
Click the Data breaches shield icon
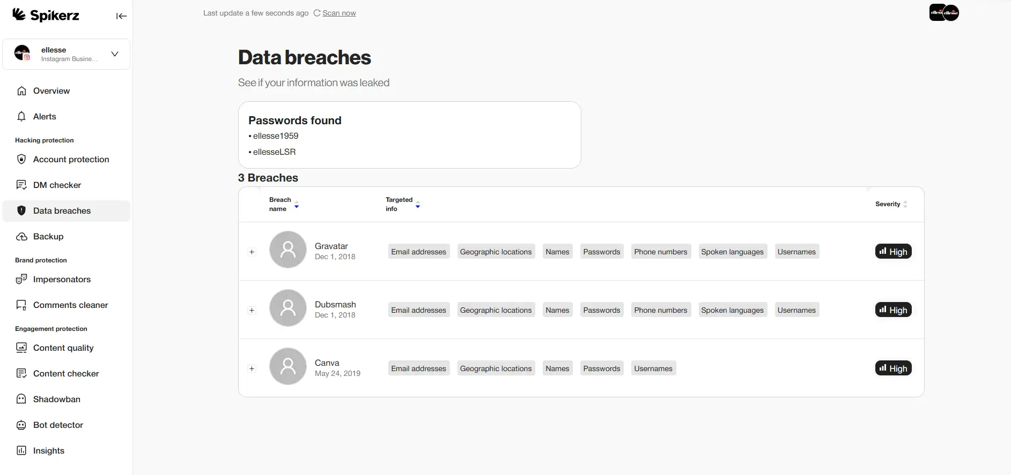21,211
